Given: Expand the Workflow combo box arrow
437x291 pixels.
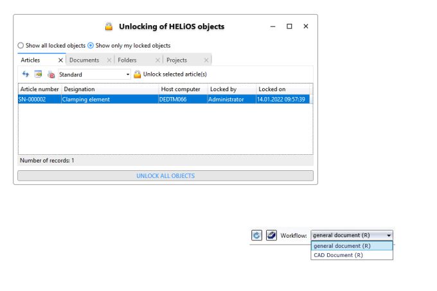Looking at the screenshot, I should (389, 235).
